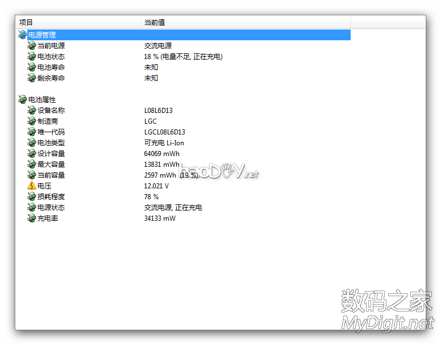Select the 电池属性 section label
This screenshot has width=441, height=345.
42,100
